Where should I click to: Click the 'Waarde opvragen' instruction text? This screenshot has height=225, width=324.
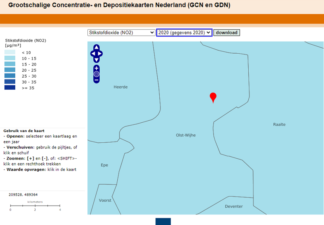[x=40, y=170]
